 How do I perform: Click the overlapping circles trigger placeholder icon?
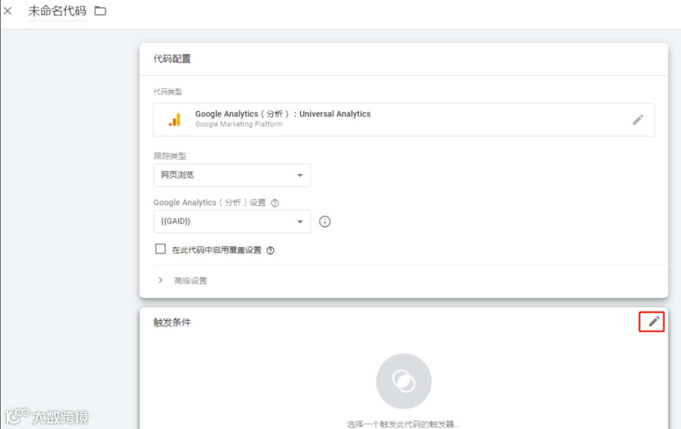click(403, 381)
